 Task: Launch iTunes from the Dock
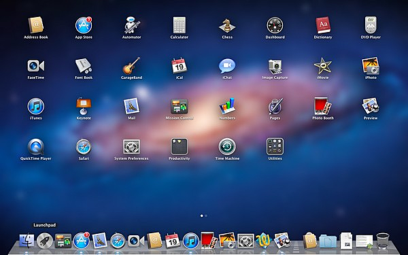(x=190, y=241)
